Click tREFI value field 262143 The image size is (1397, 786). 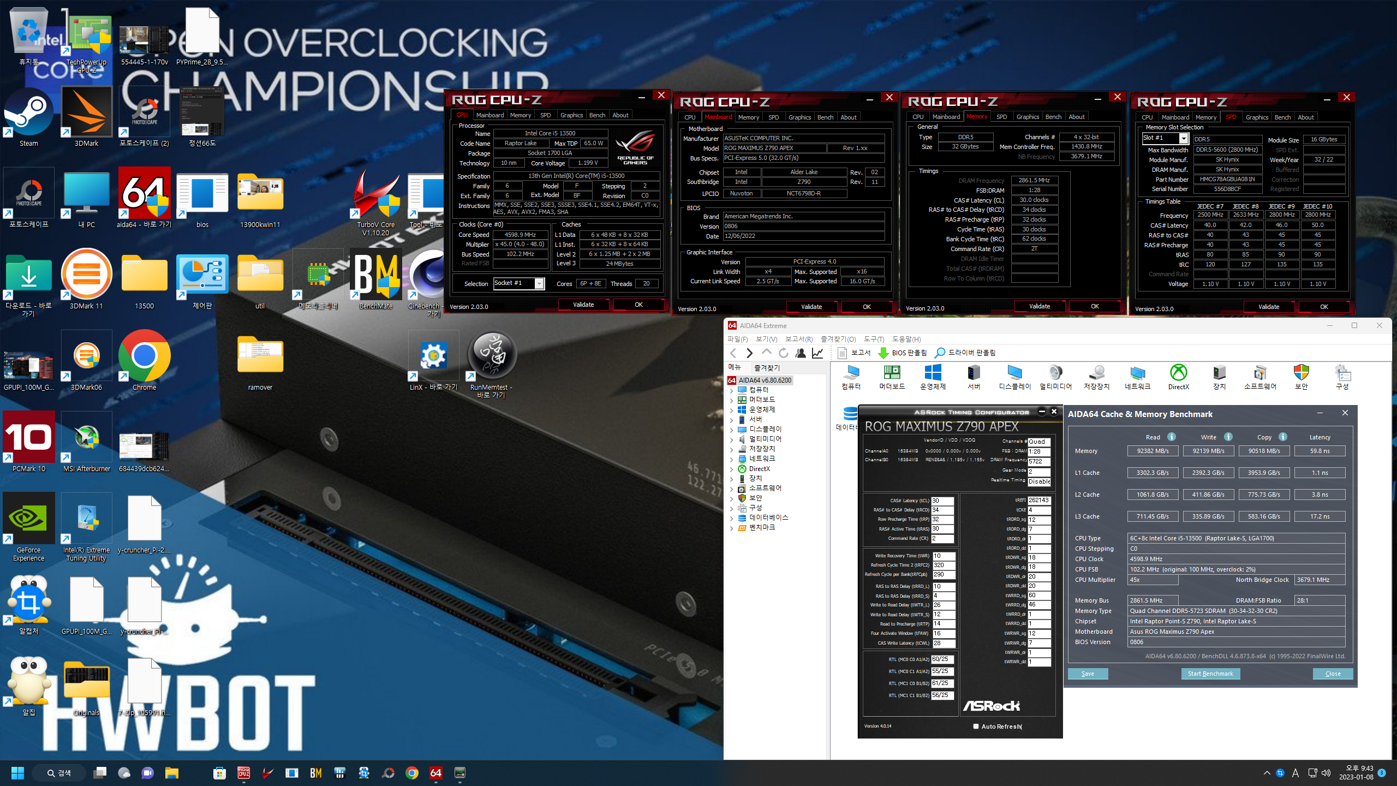[x=1039, y=500]
